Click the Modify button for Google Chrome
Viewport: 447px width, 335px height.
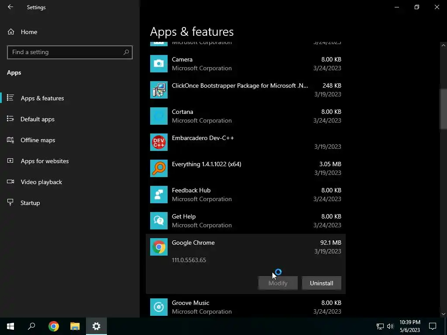pos(278,283)
